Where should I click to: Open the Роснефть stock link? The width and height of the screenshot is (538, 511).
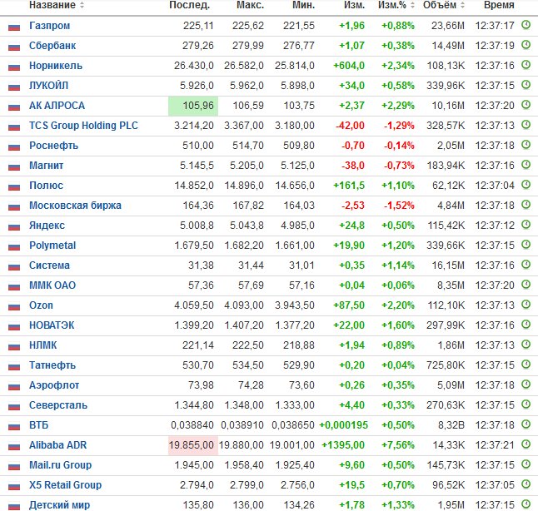[x=53, y=146]
